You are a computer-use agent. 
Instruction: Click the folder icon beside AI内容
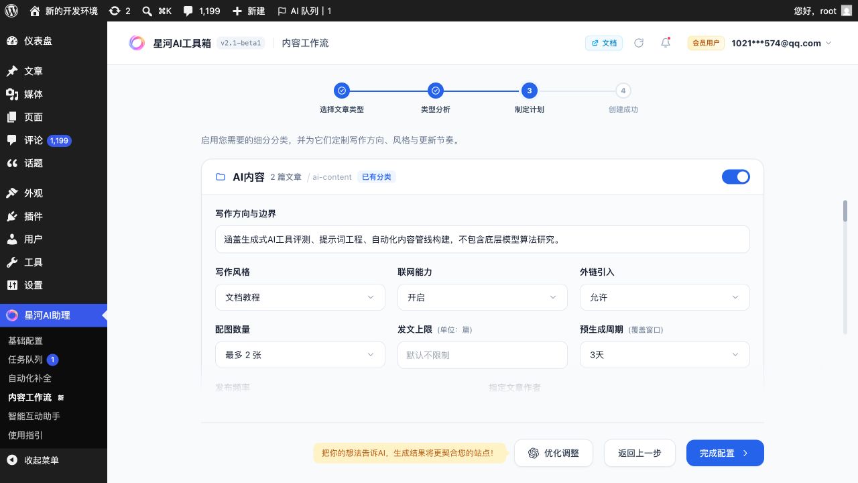(221, 177)
